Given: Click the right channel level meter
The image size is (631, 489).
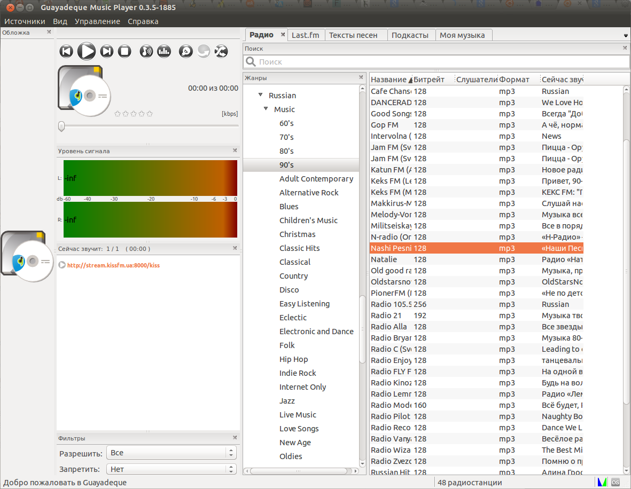Looking at the screenshot, I should coord(150,219).
